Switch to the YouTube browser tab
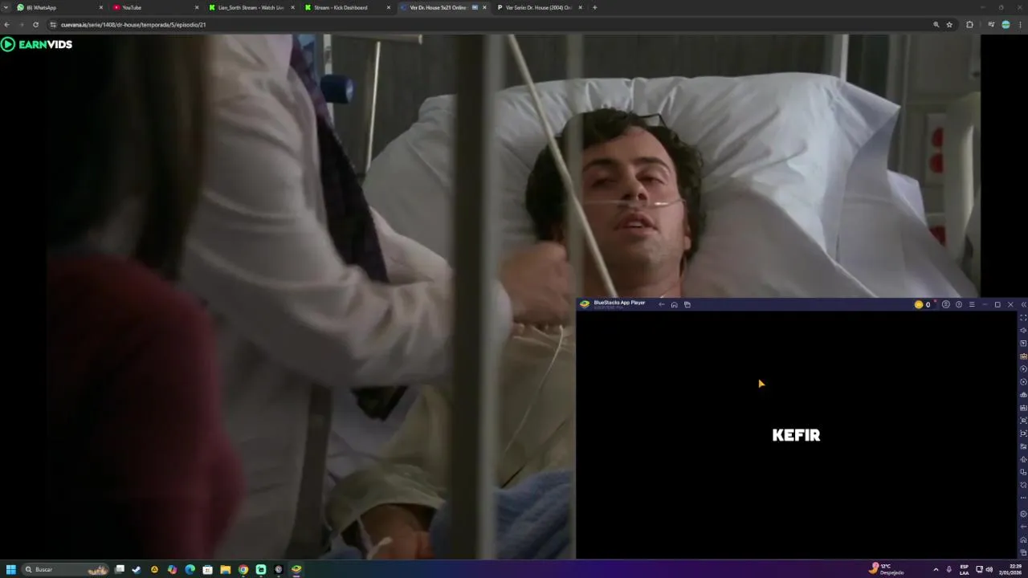1028x578 pixels. (155, 7)
